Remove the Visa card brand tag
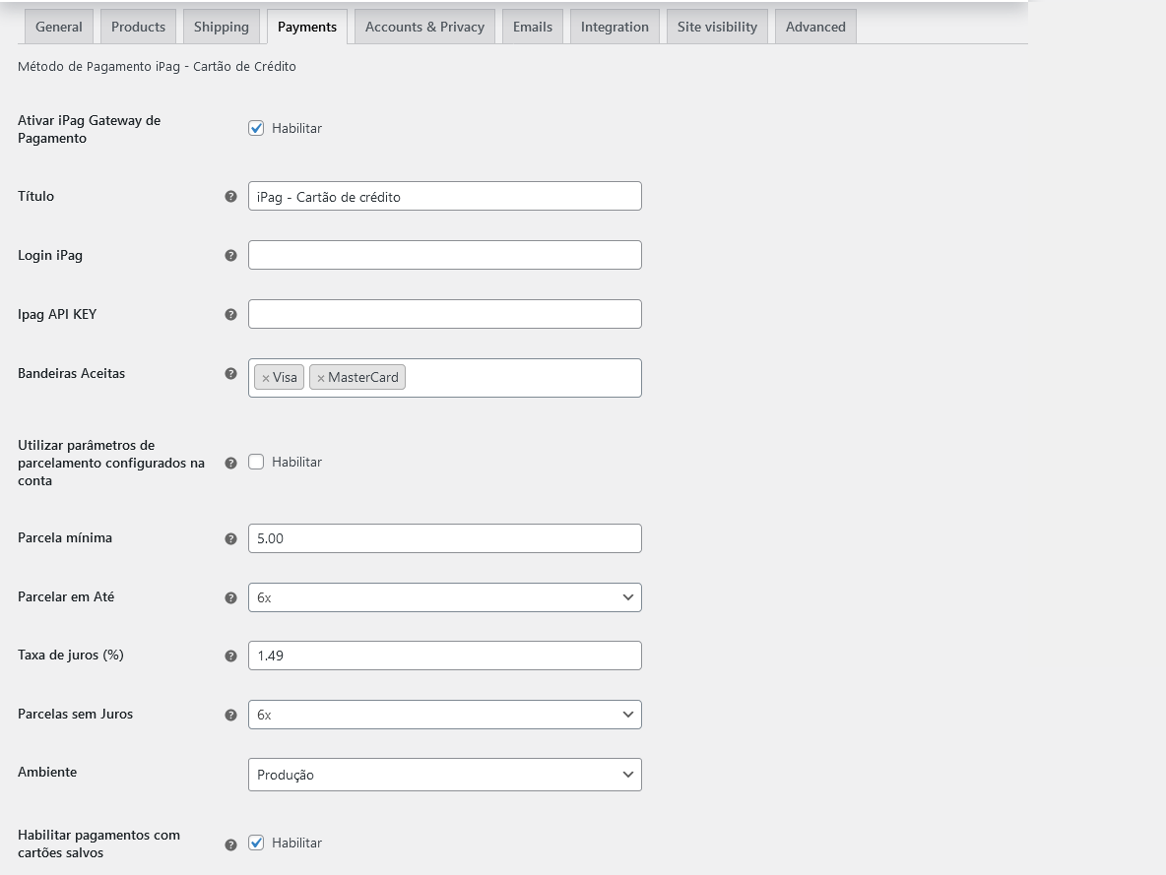The image size is (1166, 875). coord(266,378)
